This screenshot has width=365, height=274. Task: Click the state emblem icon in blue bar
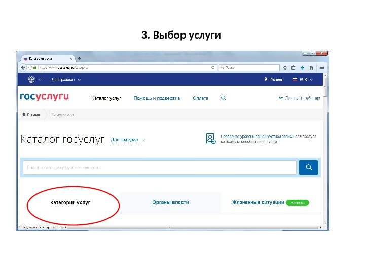point(31,79)
